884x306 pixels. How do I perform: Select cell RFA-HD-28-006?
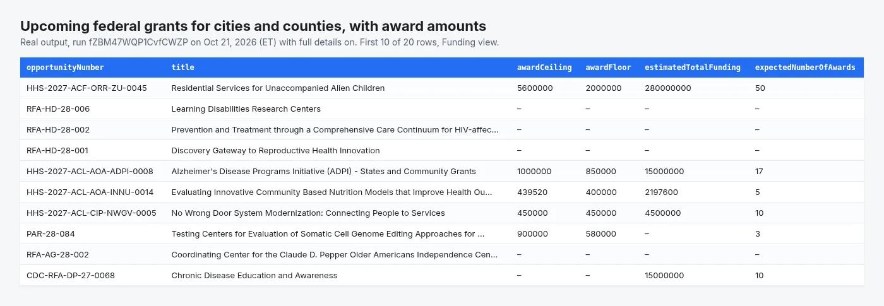coord(58,109)
